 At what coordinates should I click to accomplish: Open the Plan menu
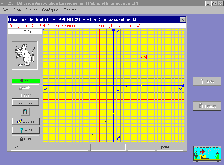click(17, 10)
